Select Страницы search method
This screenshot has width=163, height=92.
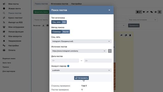(x=57, y=32)
